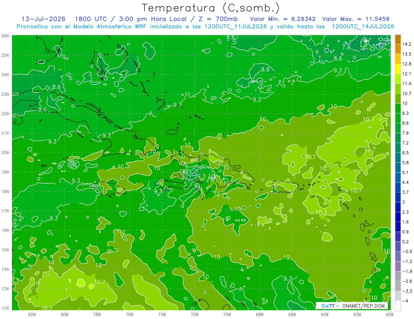
Task: Select the "13-Jul-2026" forecast date text
Action: point(43,19)
